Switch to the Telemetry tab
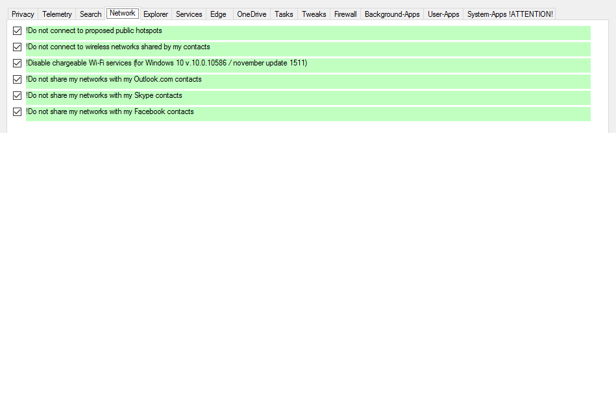Screen dimensions: 616x398 [x=57, y=14]
